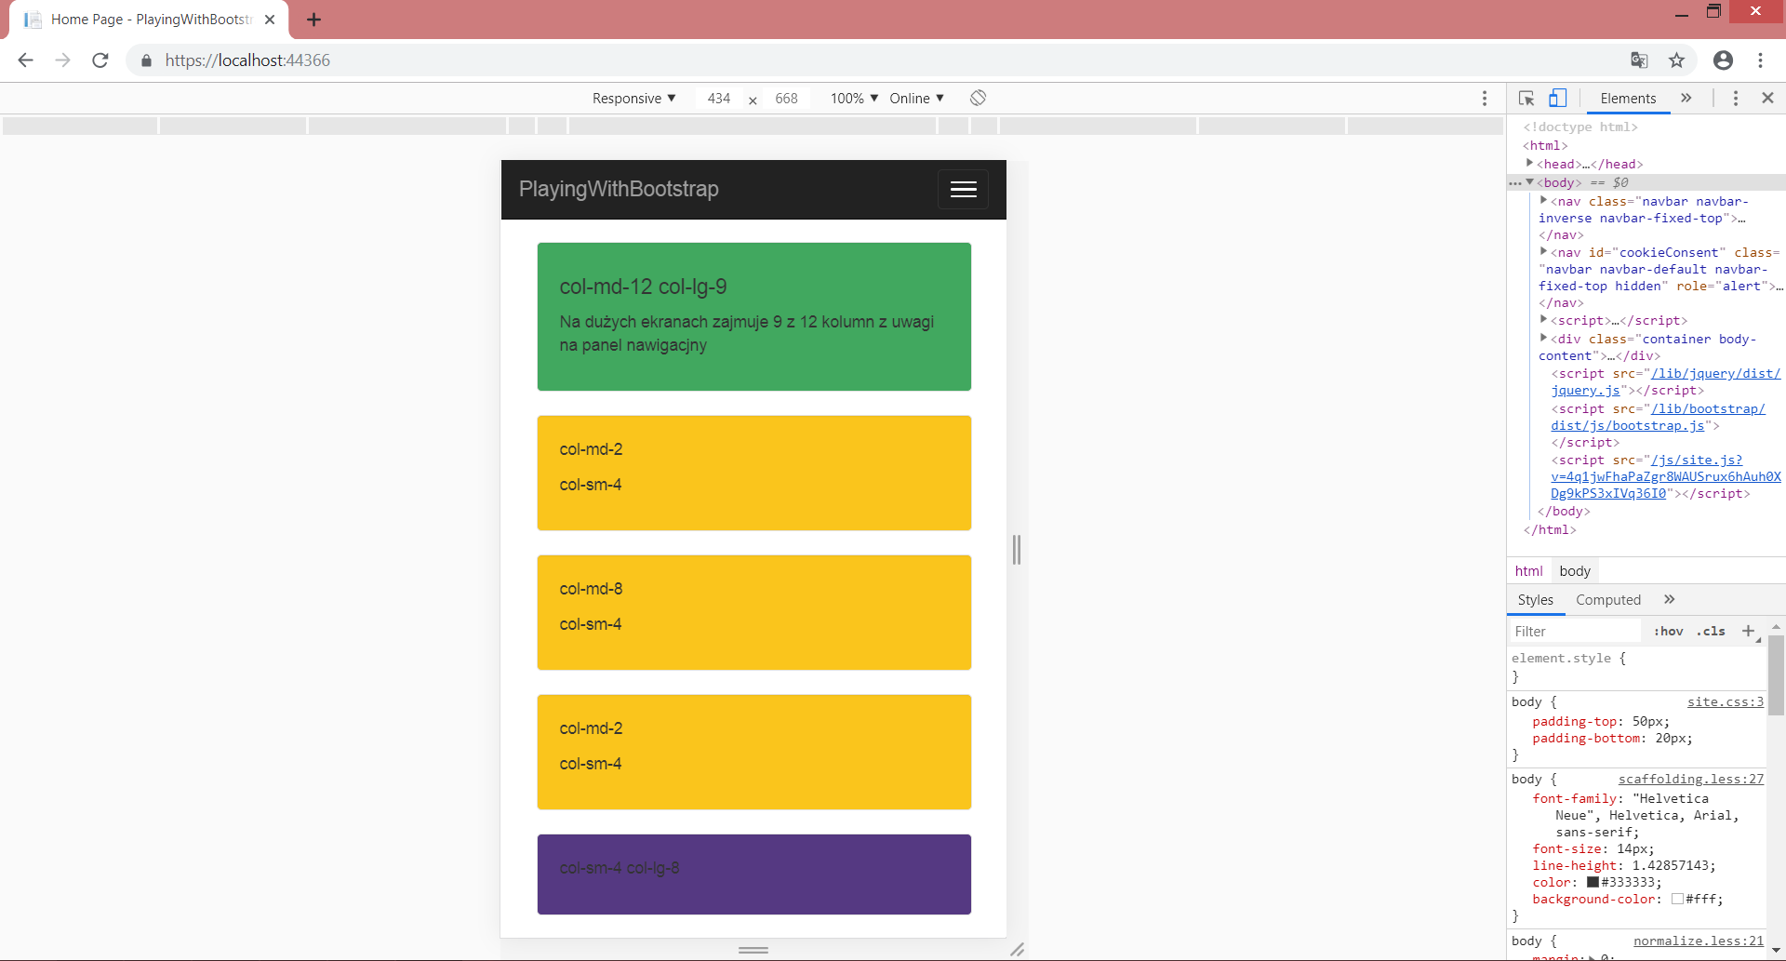This screenshot has height=961, width=1786.
Task: Expand the navbar-inverse nav node
Action: [x=1543, y=200]
